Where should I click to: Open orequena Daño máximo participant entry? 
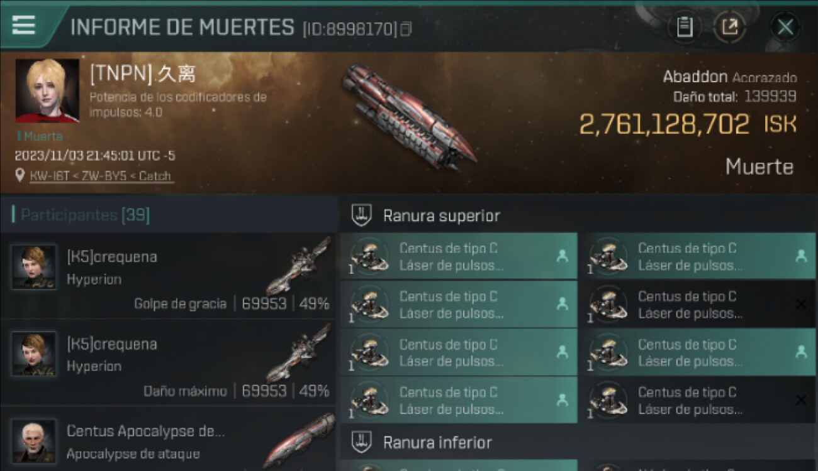[169, 363]
